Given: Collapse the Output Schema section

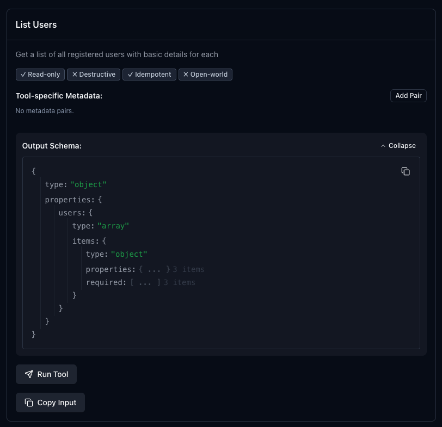Looking at the screenshot, I should click(x=398, y=146).
